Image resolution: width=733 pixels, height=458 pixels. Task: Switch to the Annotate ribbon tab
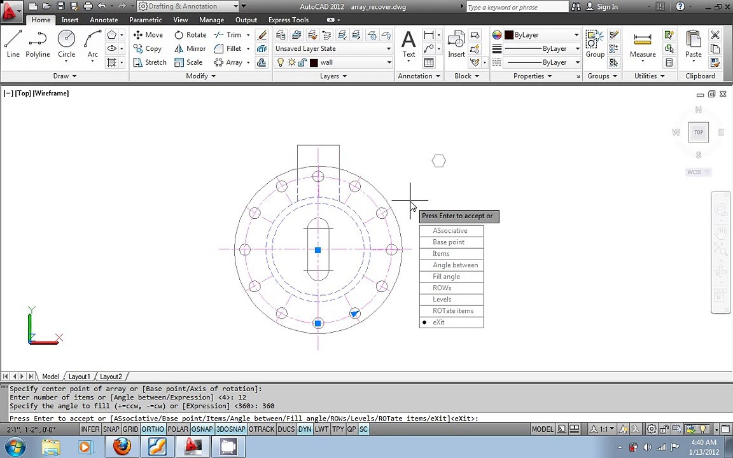pos(104,20)
